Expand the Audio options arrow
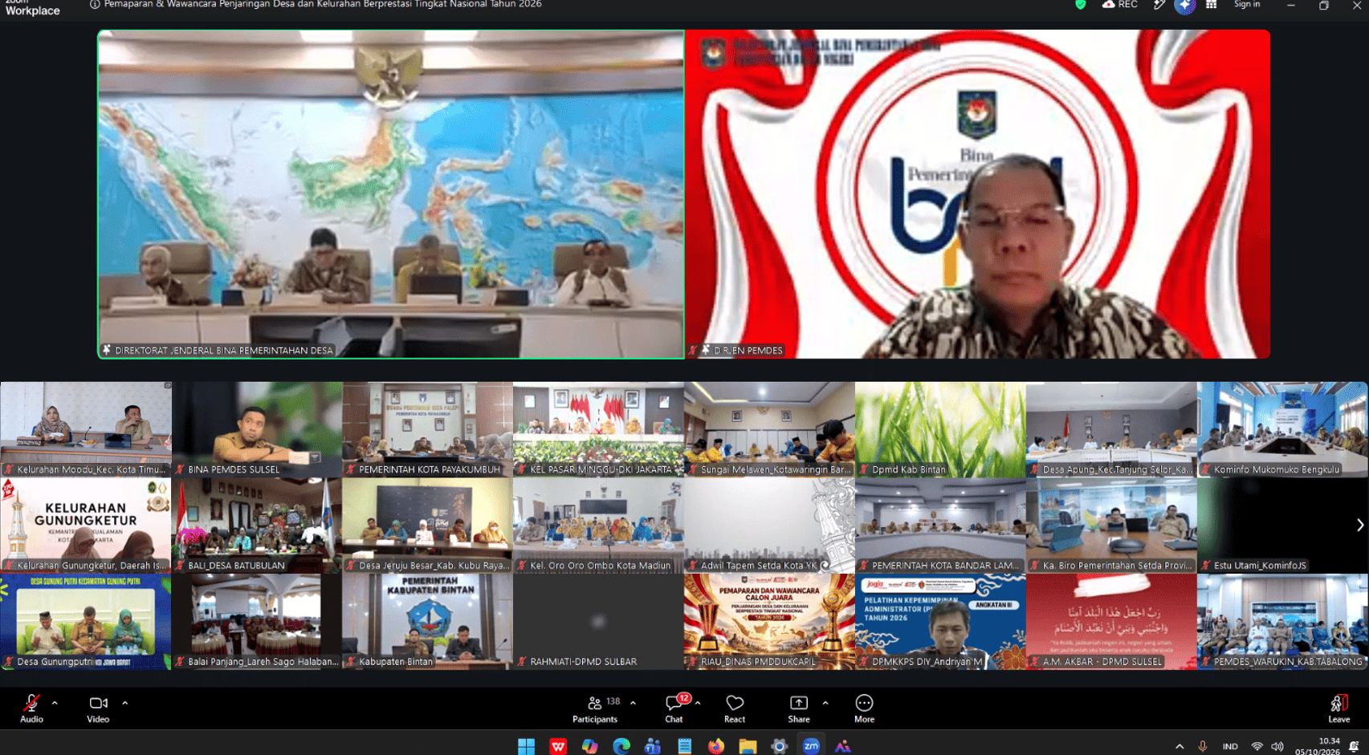 pos(55,703)
